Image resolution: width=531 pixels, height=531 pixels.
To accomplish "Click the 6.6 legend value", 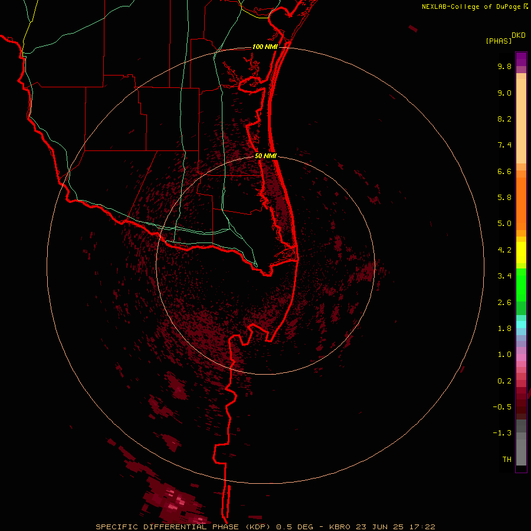I will pos(504,171).
